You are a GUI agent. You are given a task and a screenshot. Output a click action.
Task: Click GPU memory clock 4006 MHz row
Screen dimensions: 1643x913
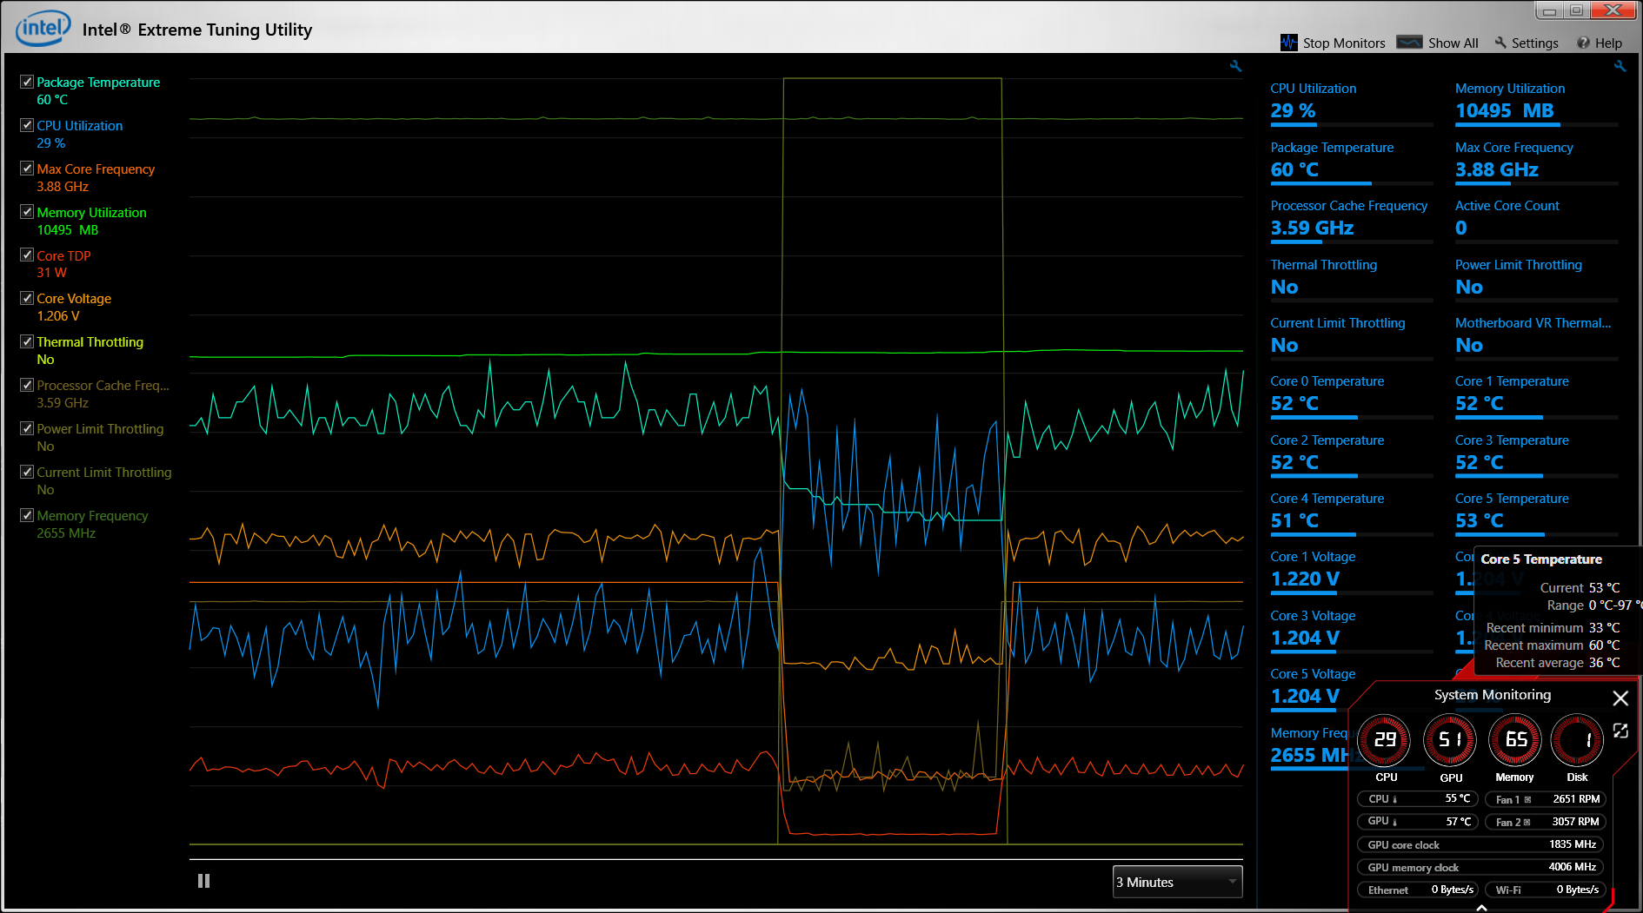pos(1480,867)
